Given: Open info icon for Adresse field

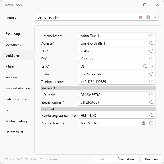Looking at the screenshot, I should [151, 43].
